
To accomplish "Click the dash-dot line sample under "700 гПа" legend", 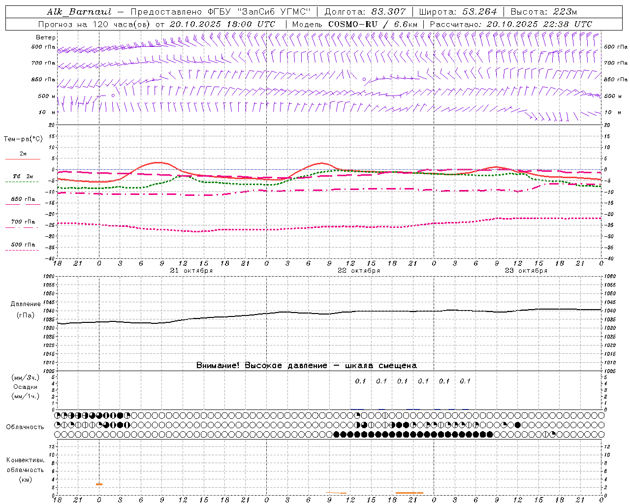I will point(22,227).
